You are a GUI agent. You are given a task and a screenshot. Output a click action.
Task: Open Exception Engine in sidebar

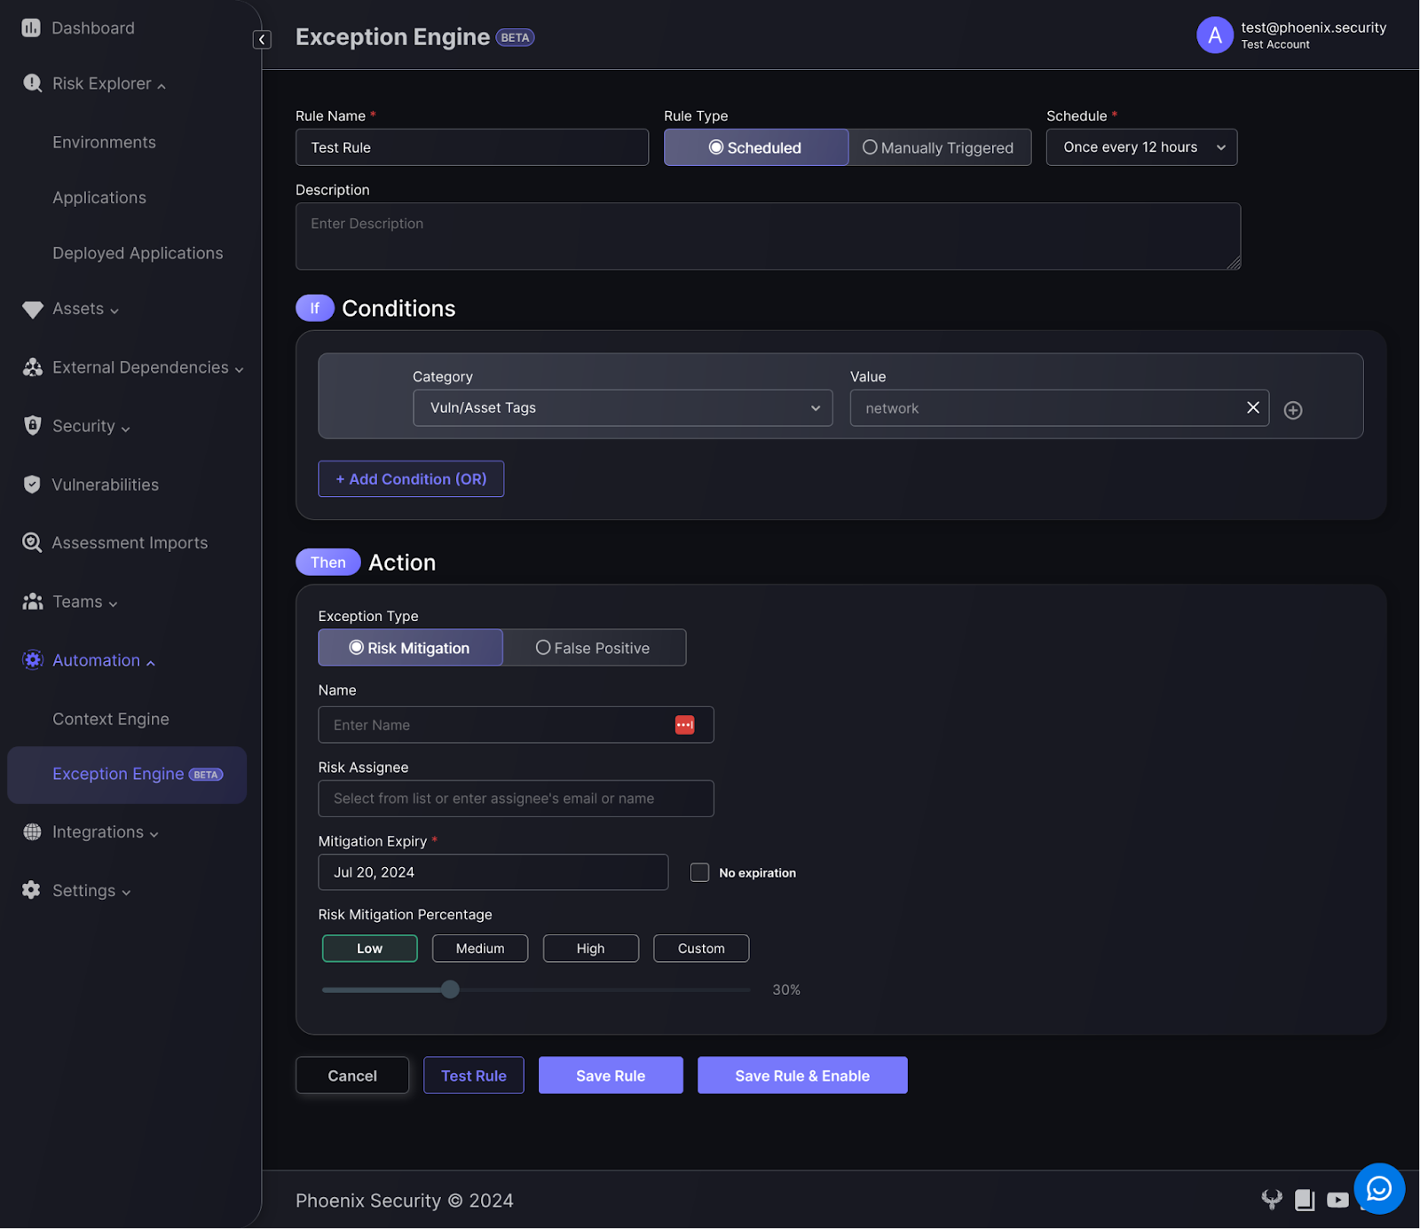click(x=127, y=775)
